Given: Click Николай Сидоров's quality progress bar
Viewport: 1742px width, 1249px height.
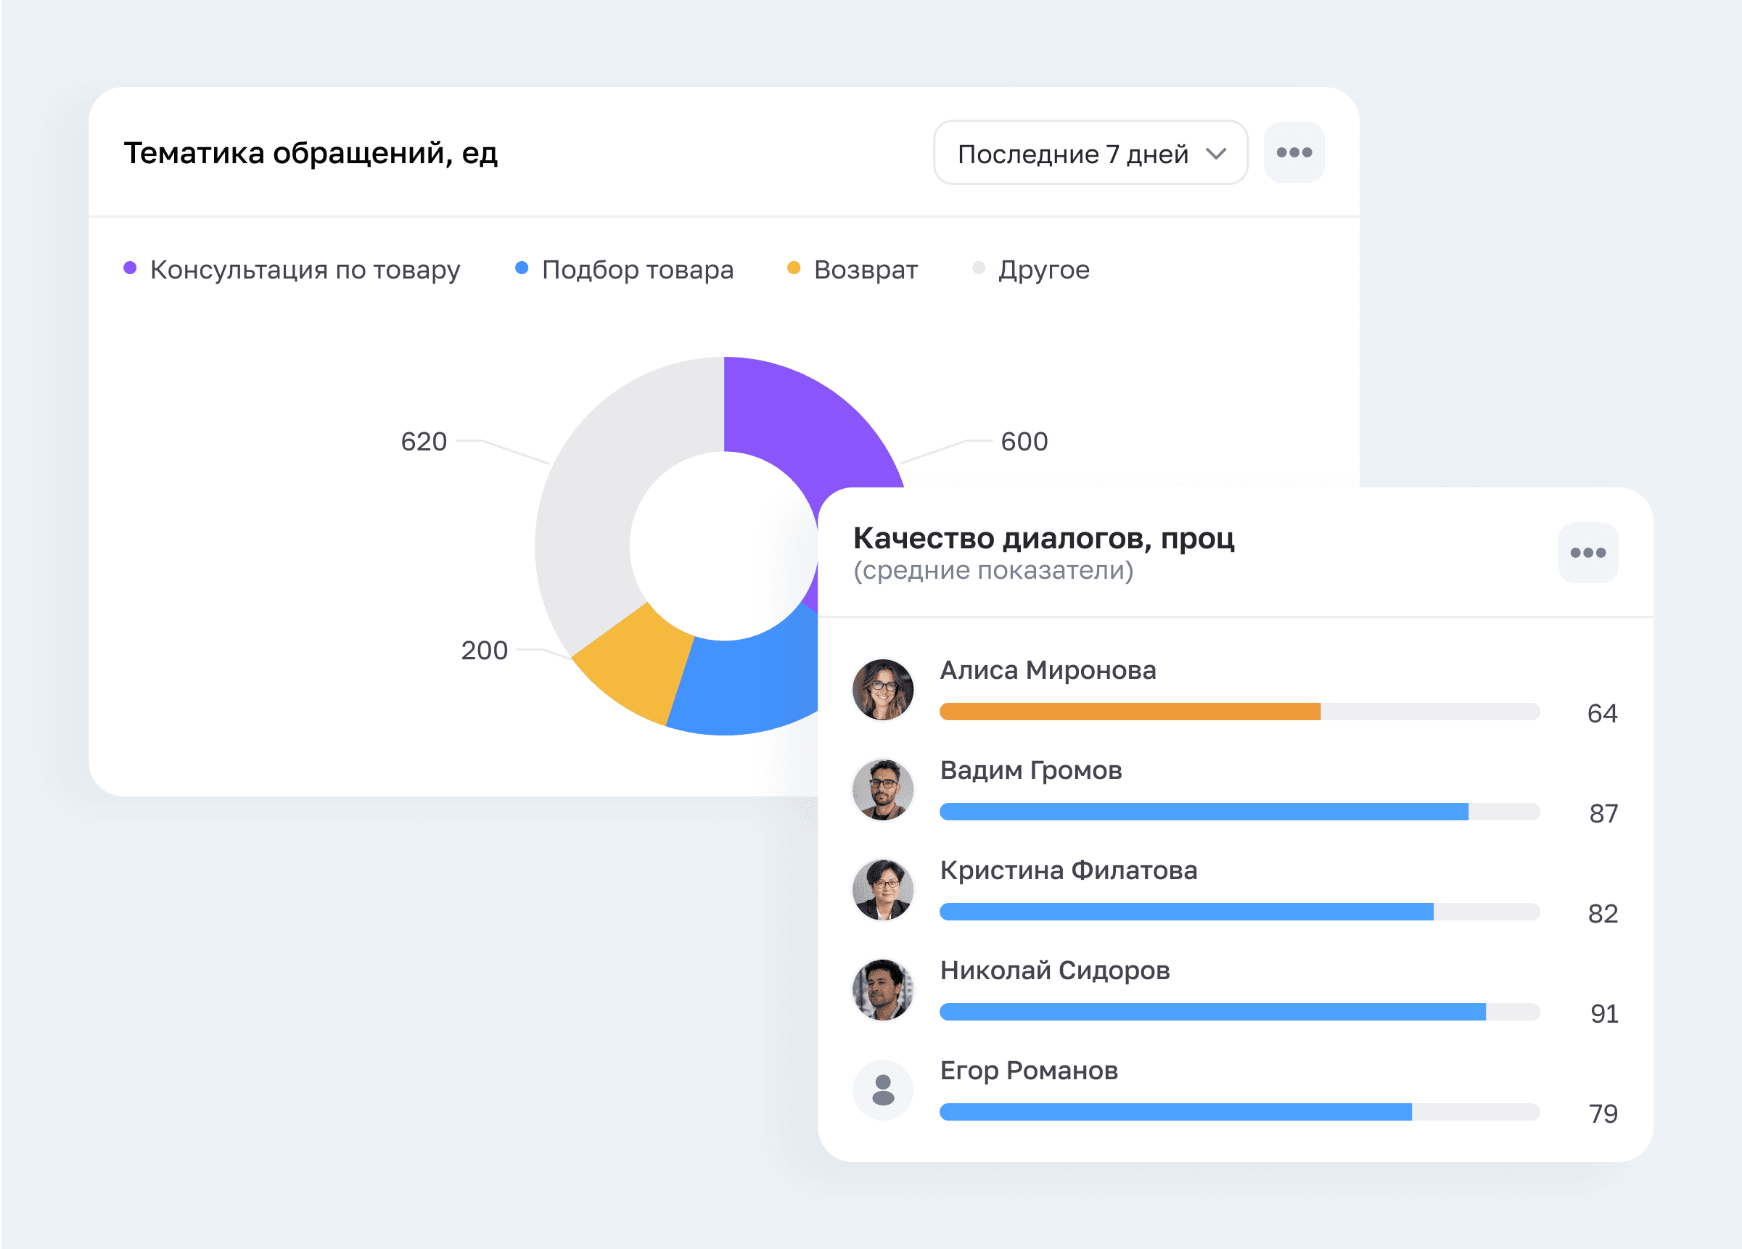Looking at the screenshot, I should click(x=1240, y=1012).
